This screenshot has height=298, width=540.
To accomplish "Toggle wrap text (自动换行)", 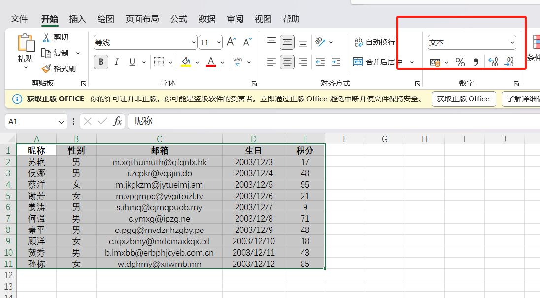I will (x=374, y=42).
